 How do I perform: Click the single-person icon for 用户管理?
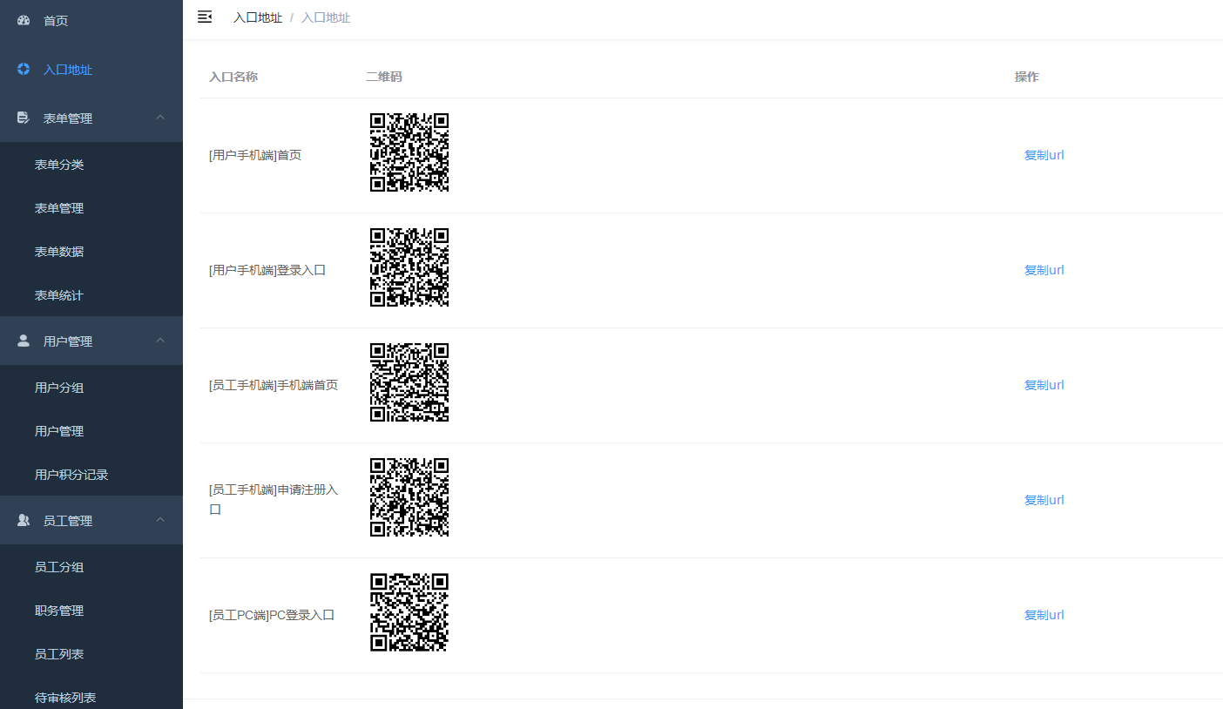pyautogui.click(x=23, y=341)
